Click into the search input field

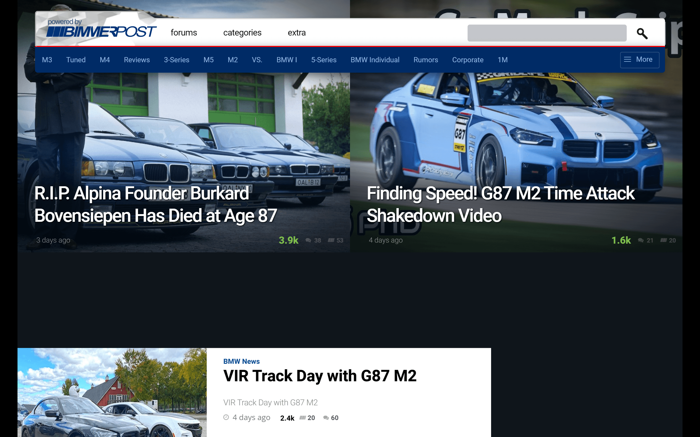547,33
